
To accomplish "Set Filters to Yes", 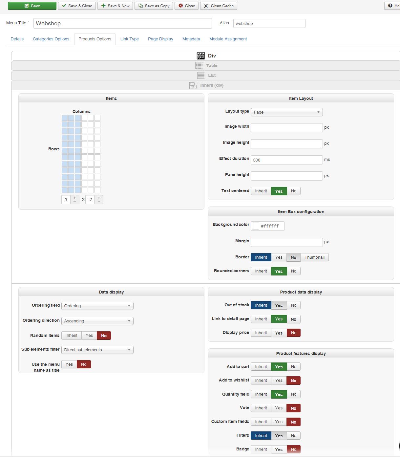I will (x=279, y=436).
